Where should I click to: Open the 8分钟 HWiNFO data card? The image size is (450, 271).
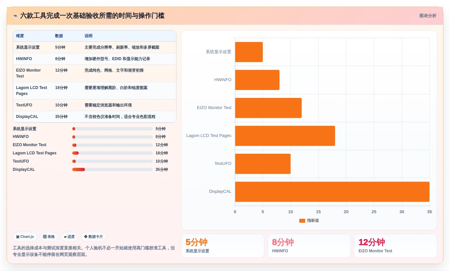[309, 246]
